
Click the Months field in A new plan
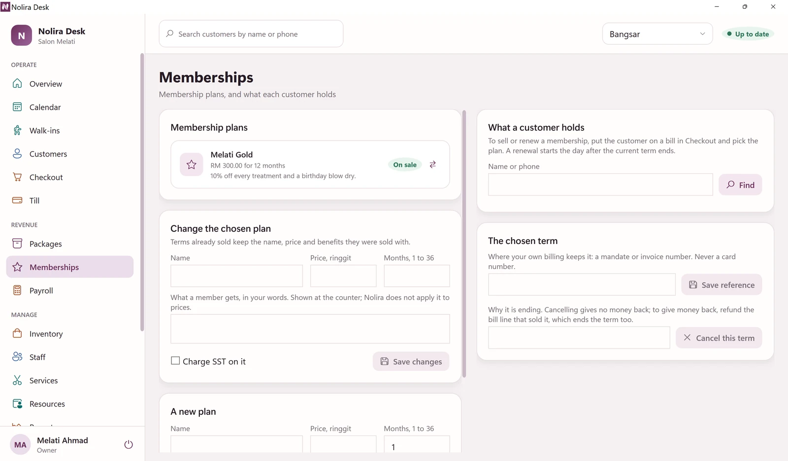click(417, 445)
